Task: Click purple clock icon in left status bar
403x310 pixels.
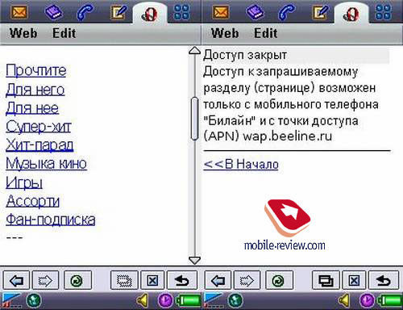Action: [x=165, y=300]
